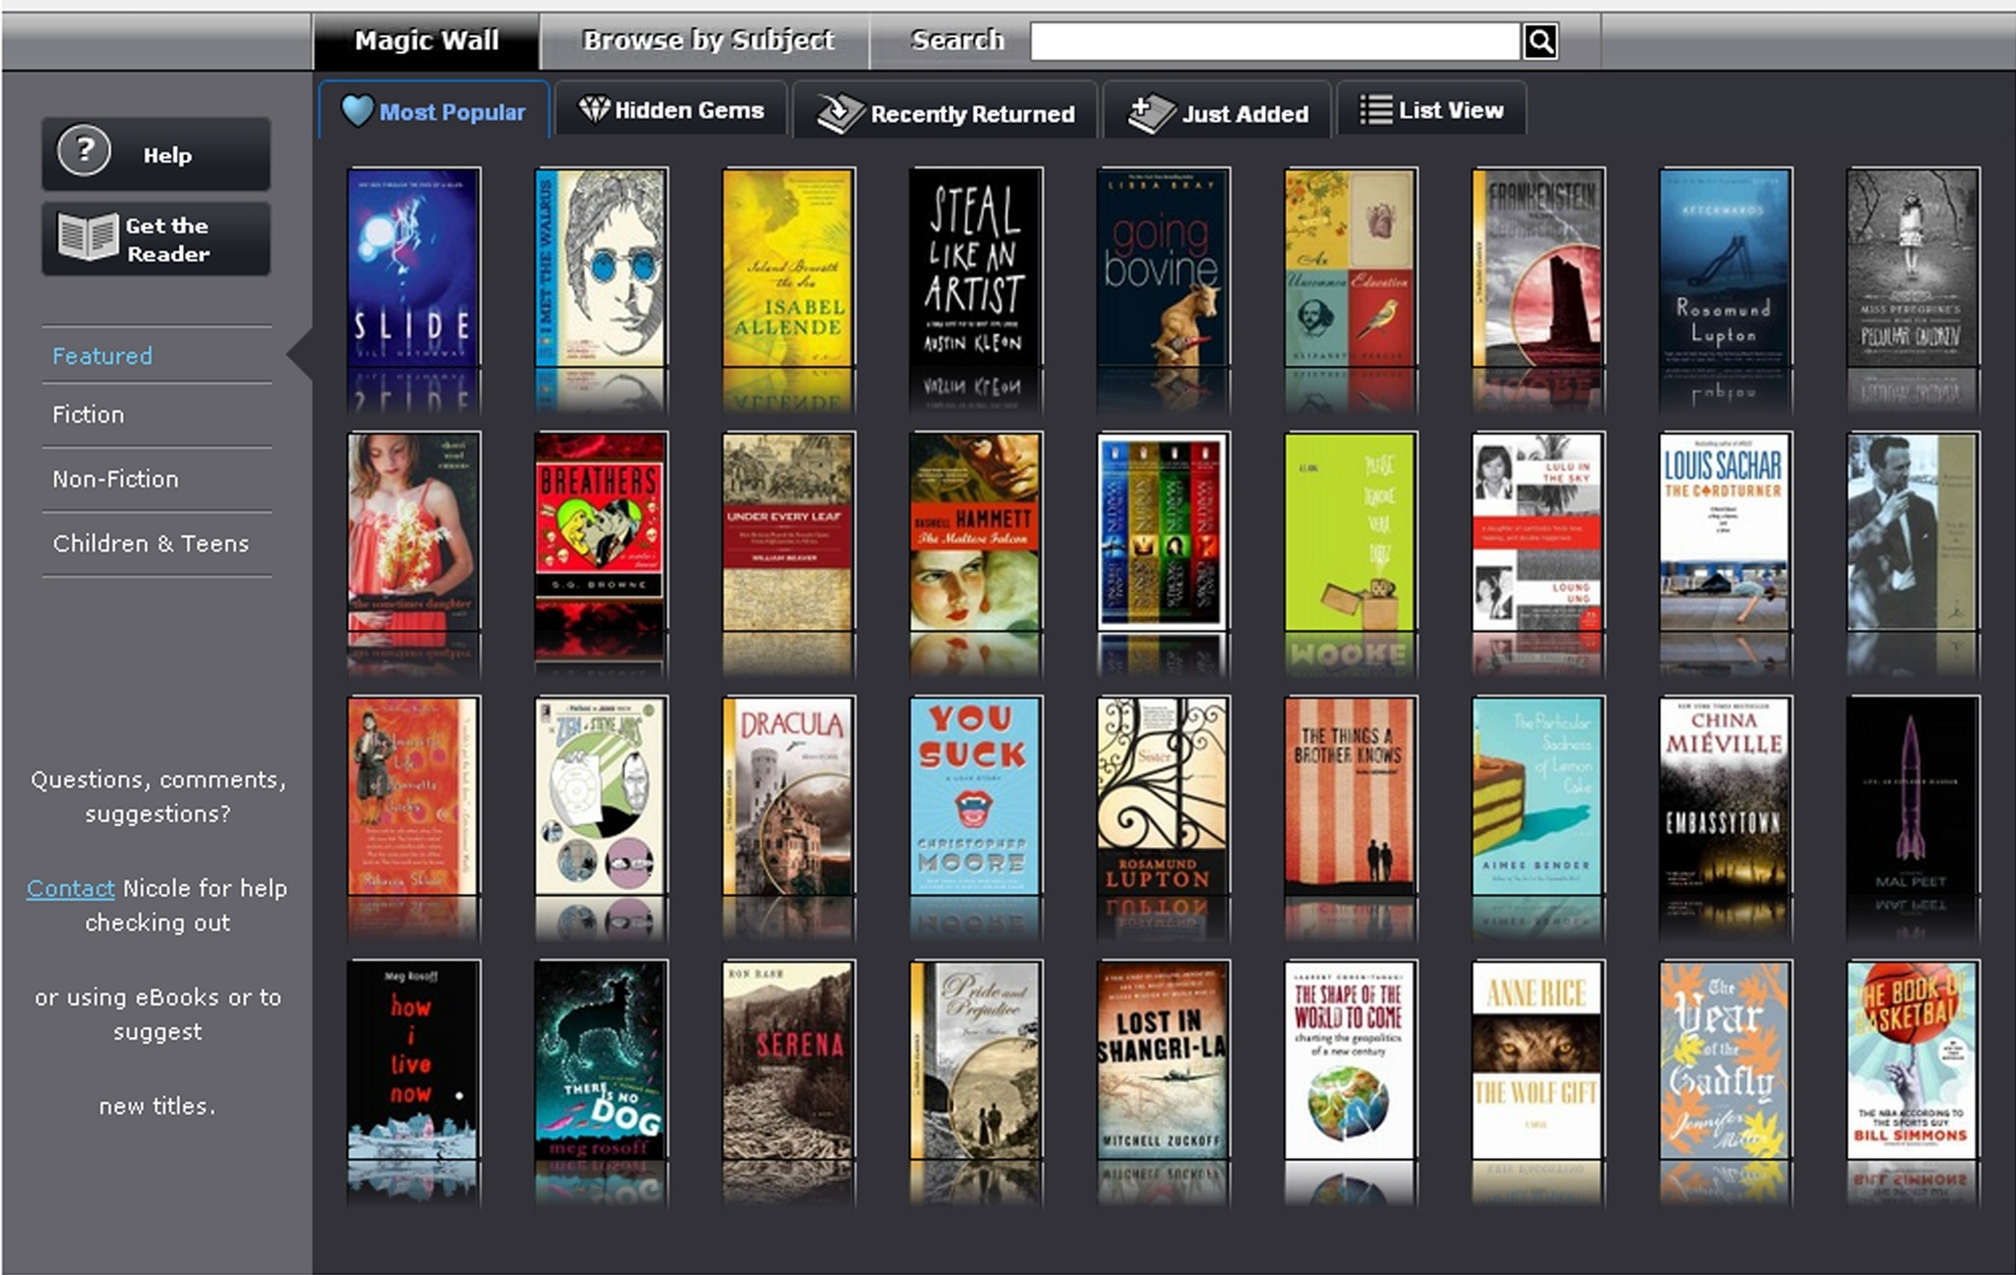Open the Dracula book cover

[788, 796]
